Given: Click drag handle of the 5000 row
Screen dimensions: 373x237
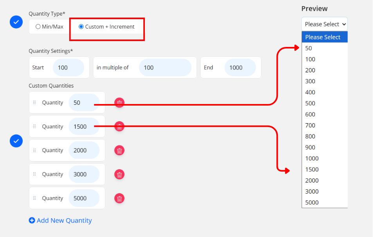Looking at the screenshot, I should 34,198.
